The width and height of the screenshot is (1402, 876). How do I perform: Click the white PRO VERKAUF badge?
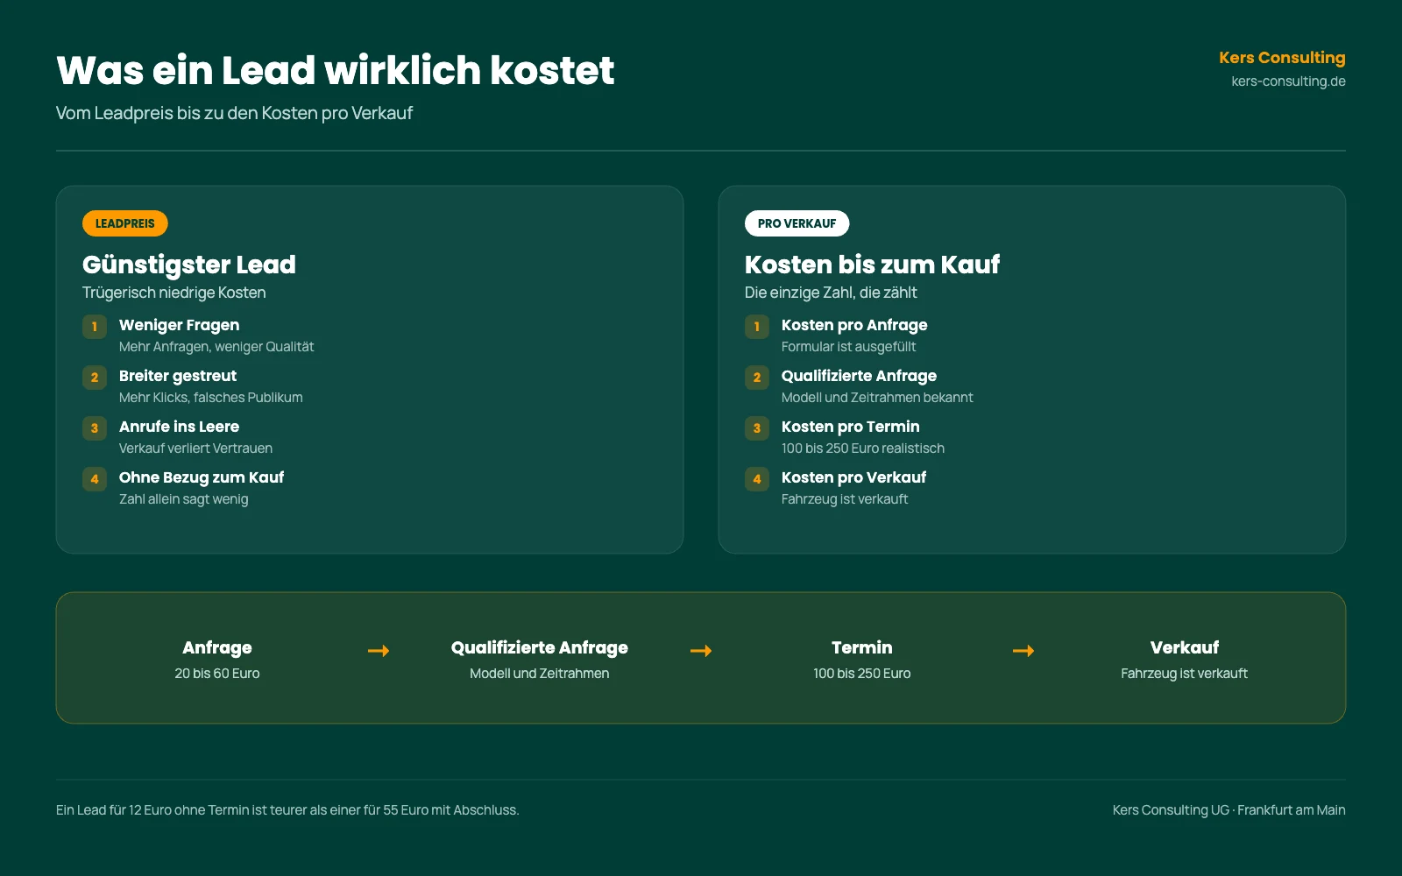797,223
